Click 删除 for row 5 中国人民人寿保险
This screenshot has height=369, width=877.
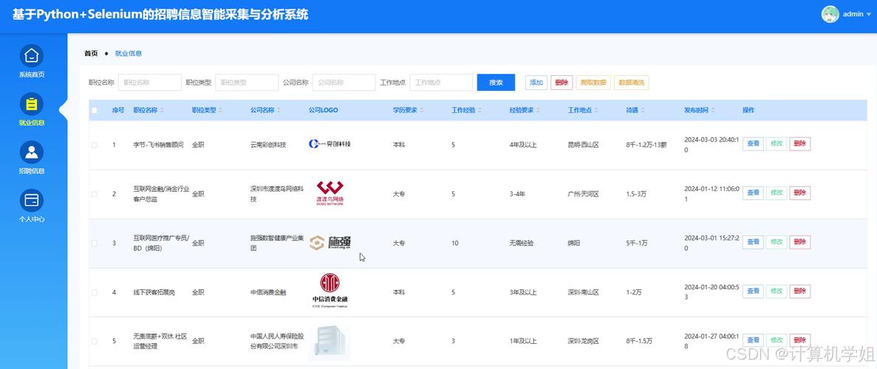[800, 340]
